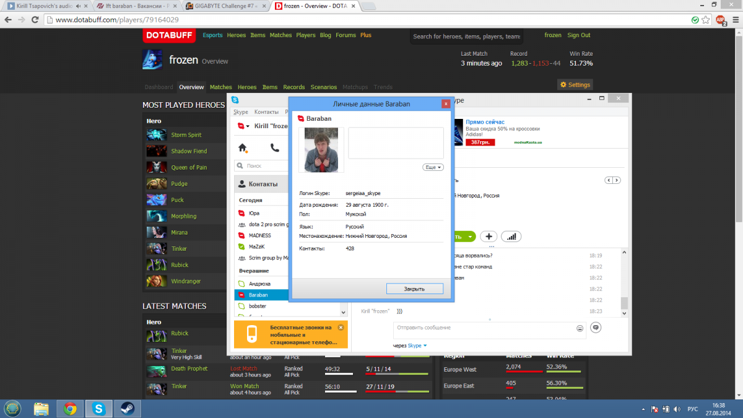Open the green call button dropdown arrow

click(471, 237)
